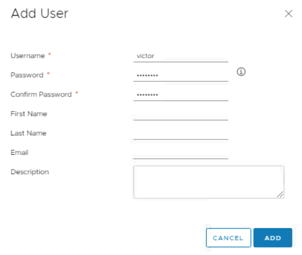
Task: Click the Confirm Password label
Action: tap(41, 94)
